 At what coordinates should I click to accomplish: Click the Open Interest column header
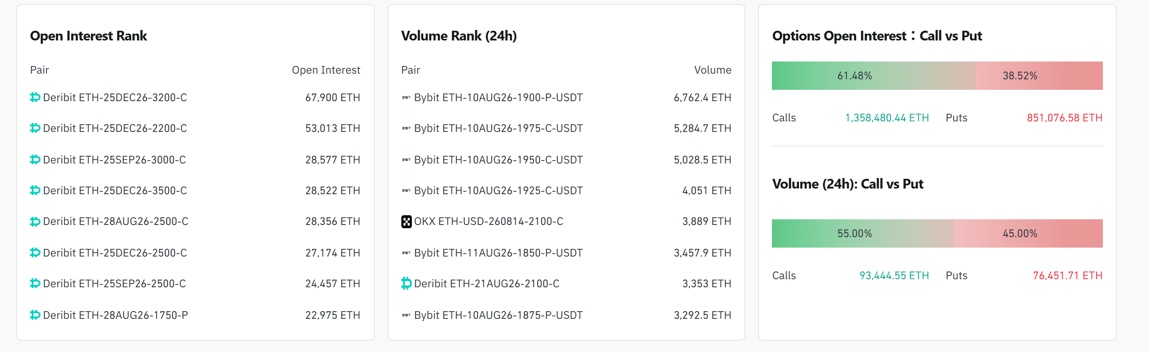(x=326, y=70)
